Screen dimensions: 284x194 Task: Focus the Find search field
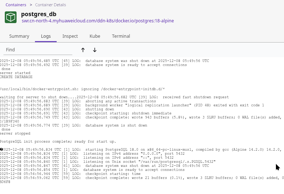38,50
